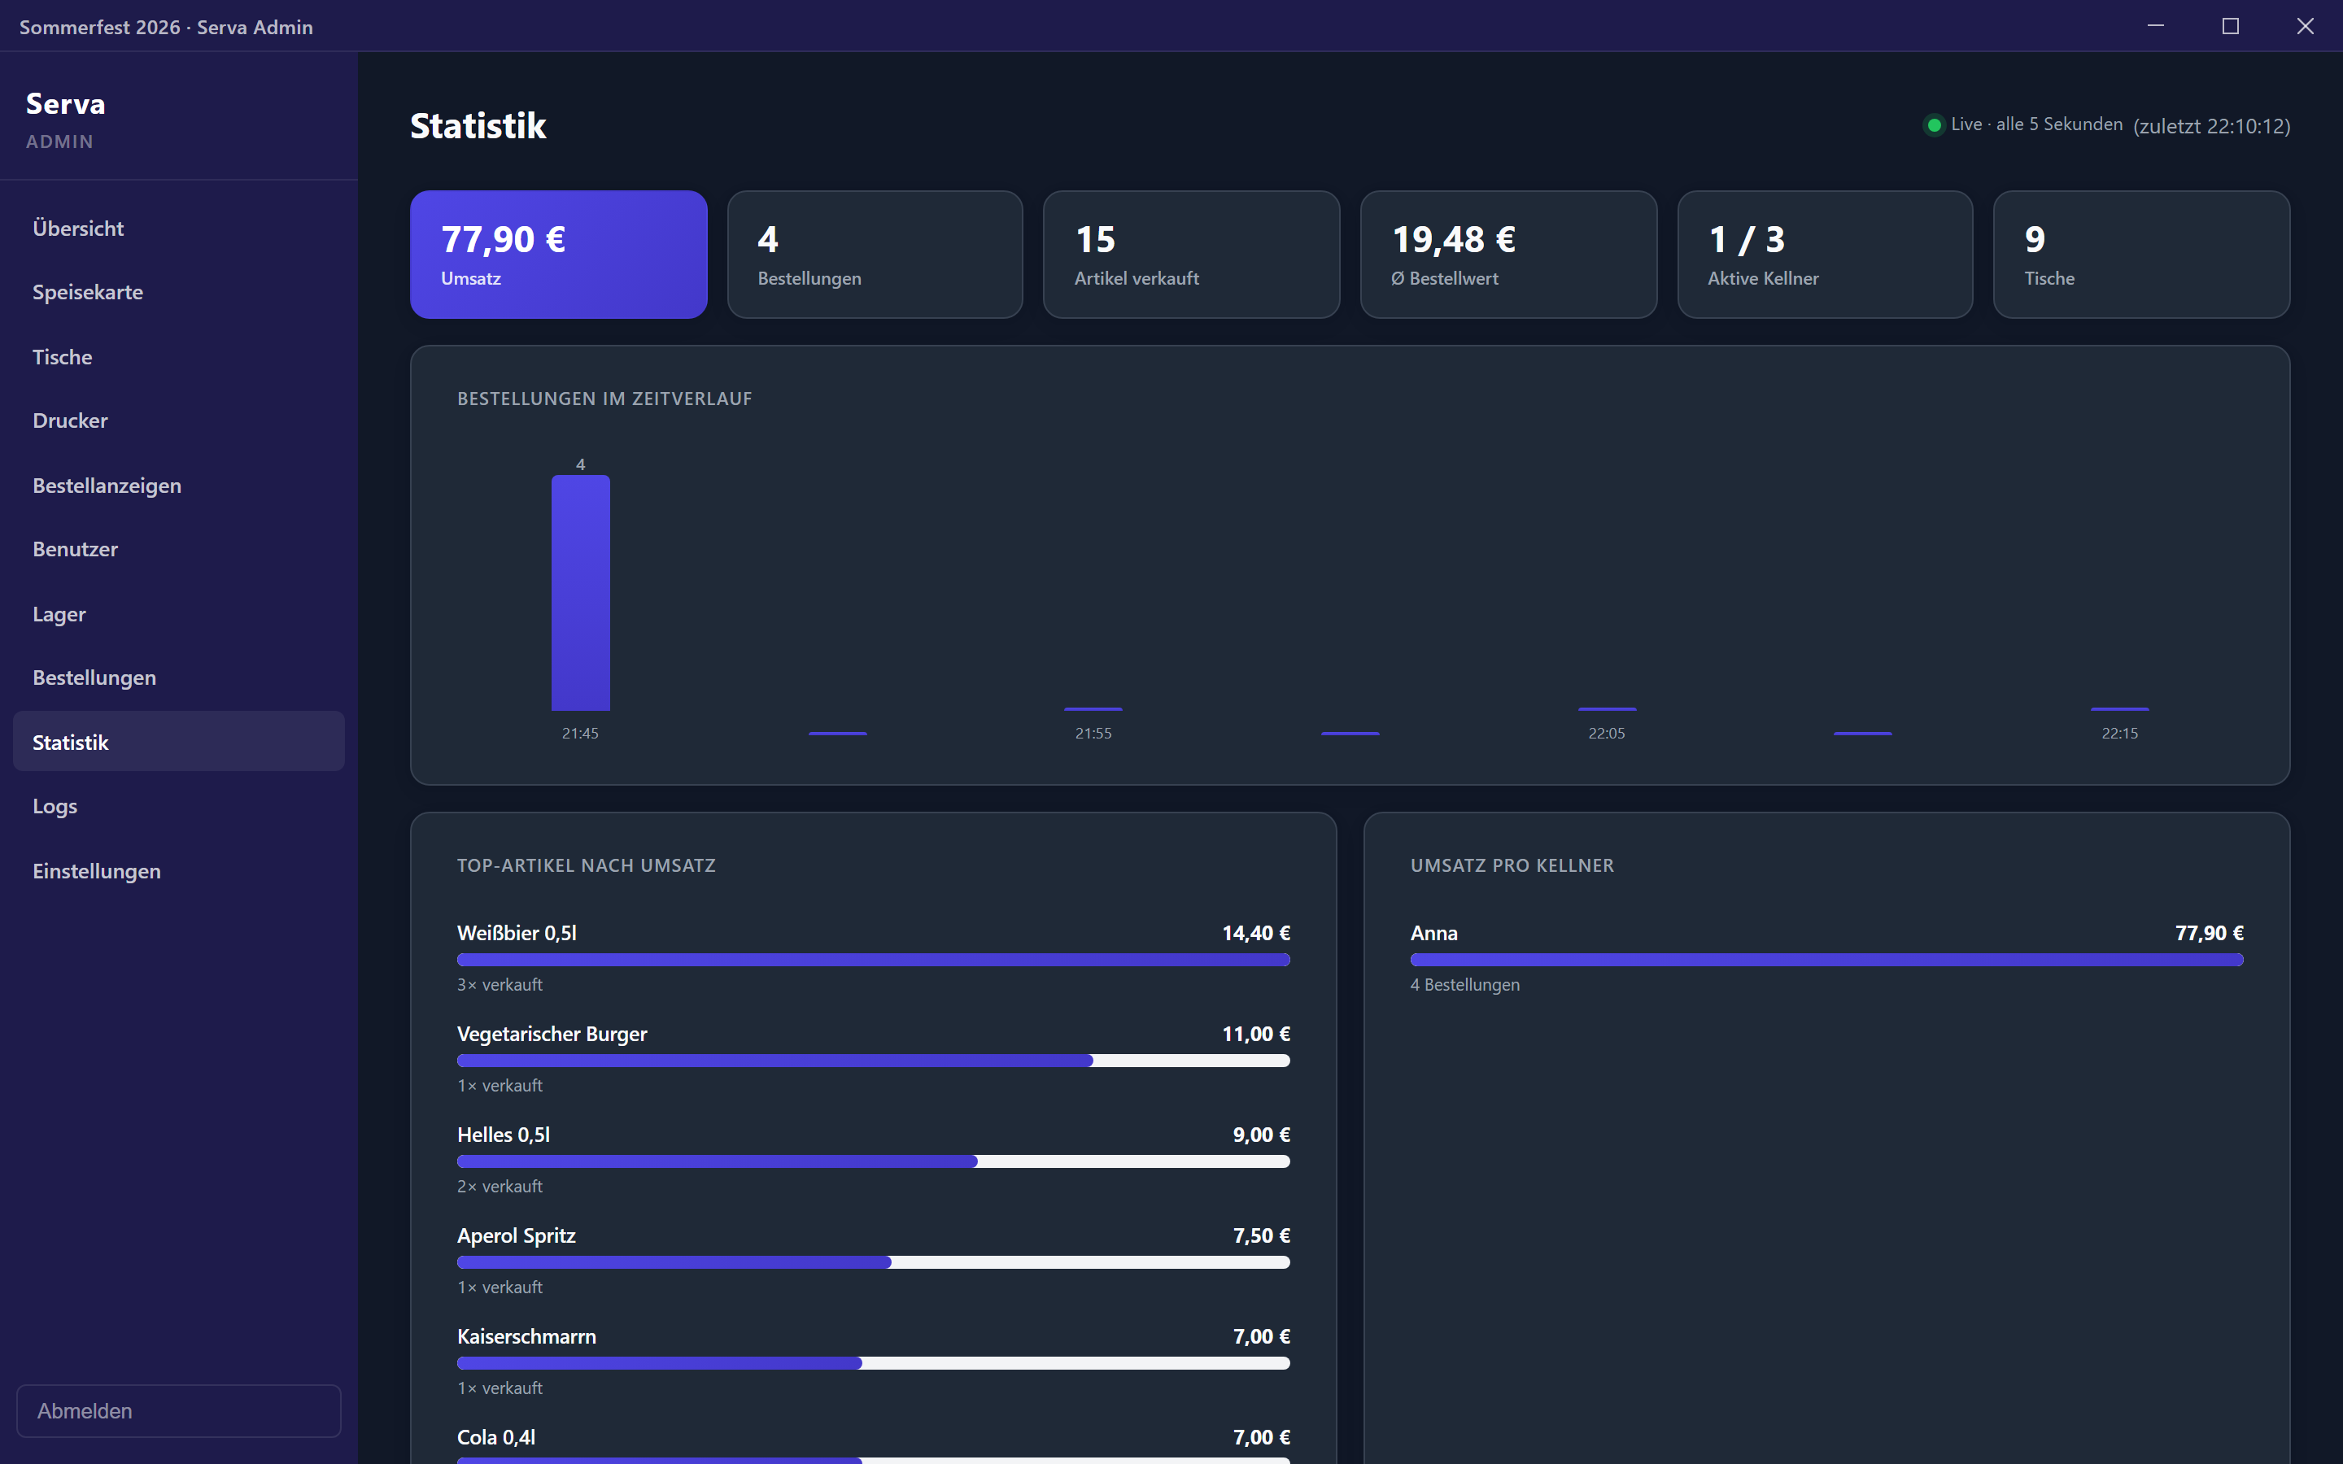
Task: Open the Lager page
Action: click(178, 614)
